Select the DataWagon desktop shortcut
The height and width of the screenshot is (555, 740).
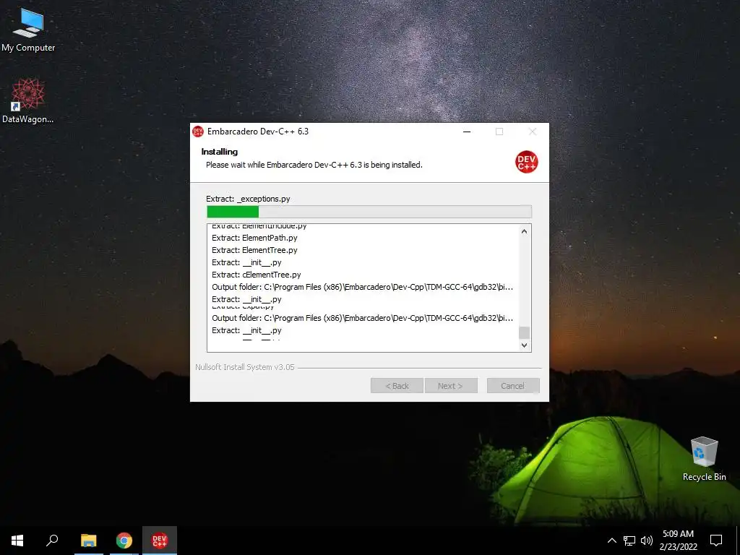point(28,101)
